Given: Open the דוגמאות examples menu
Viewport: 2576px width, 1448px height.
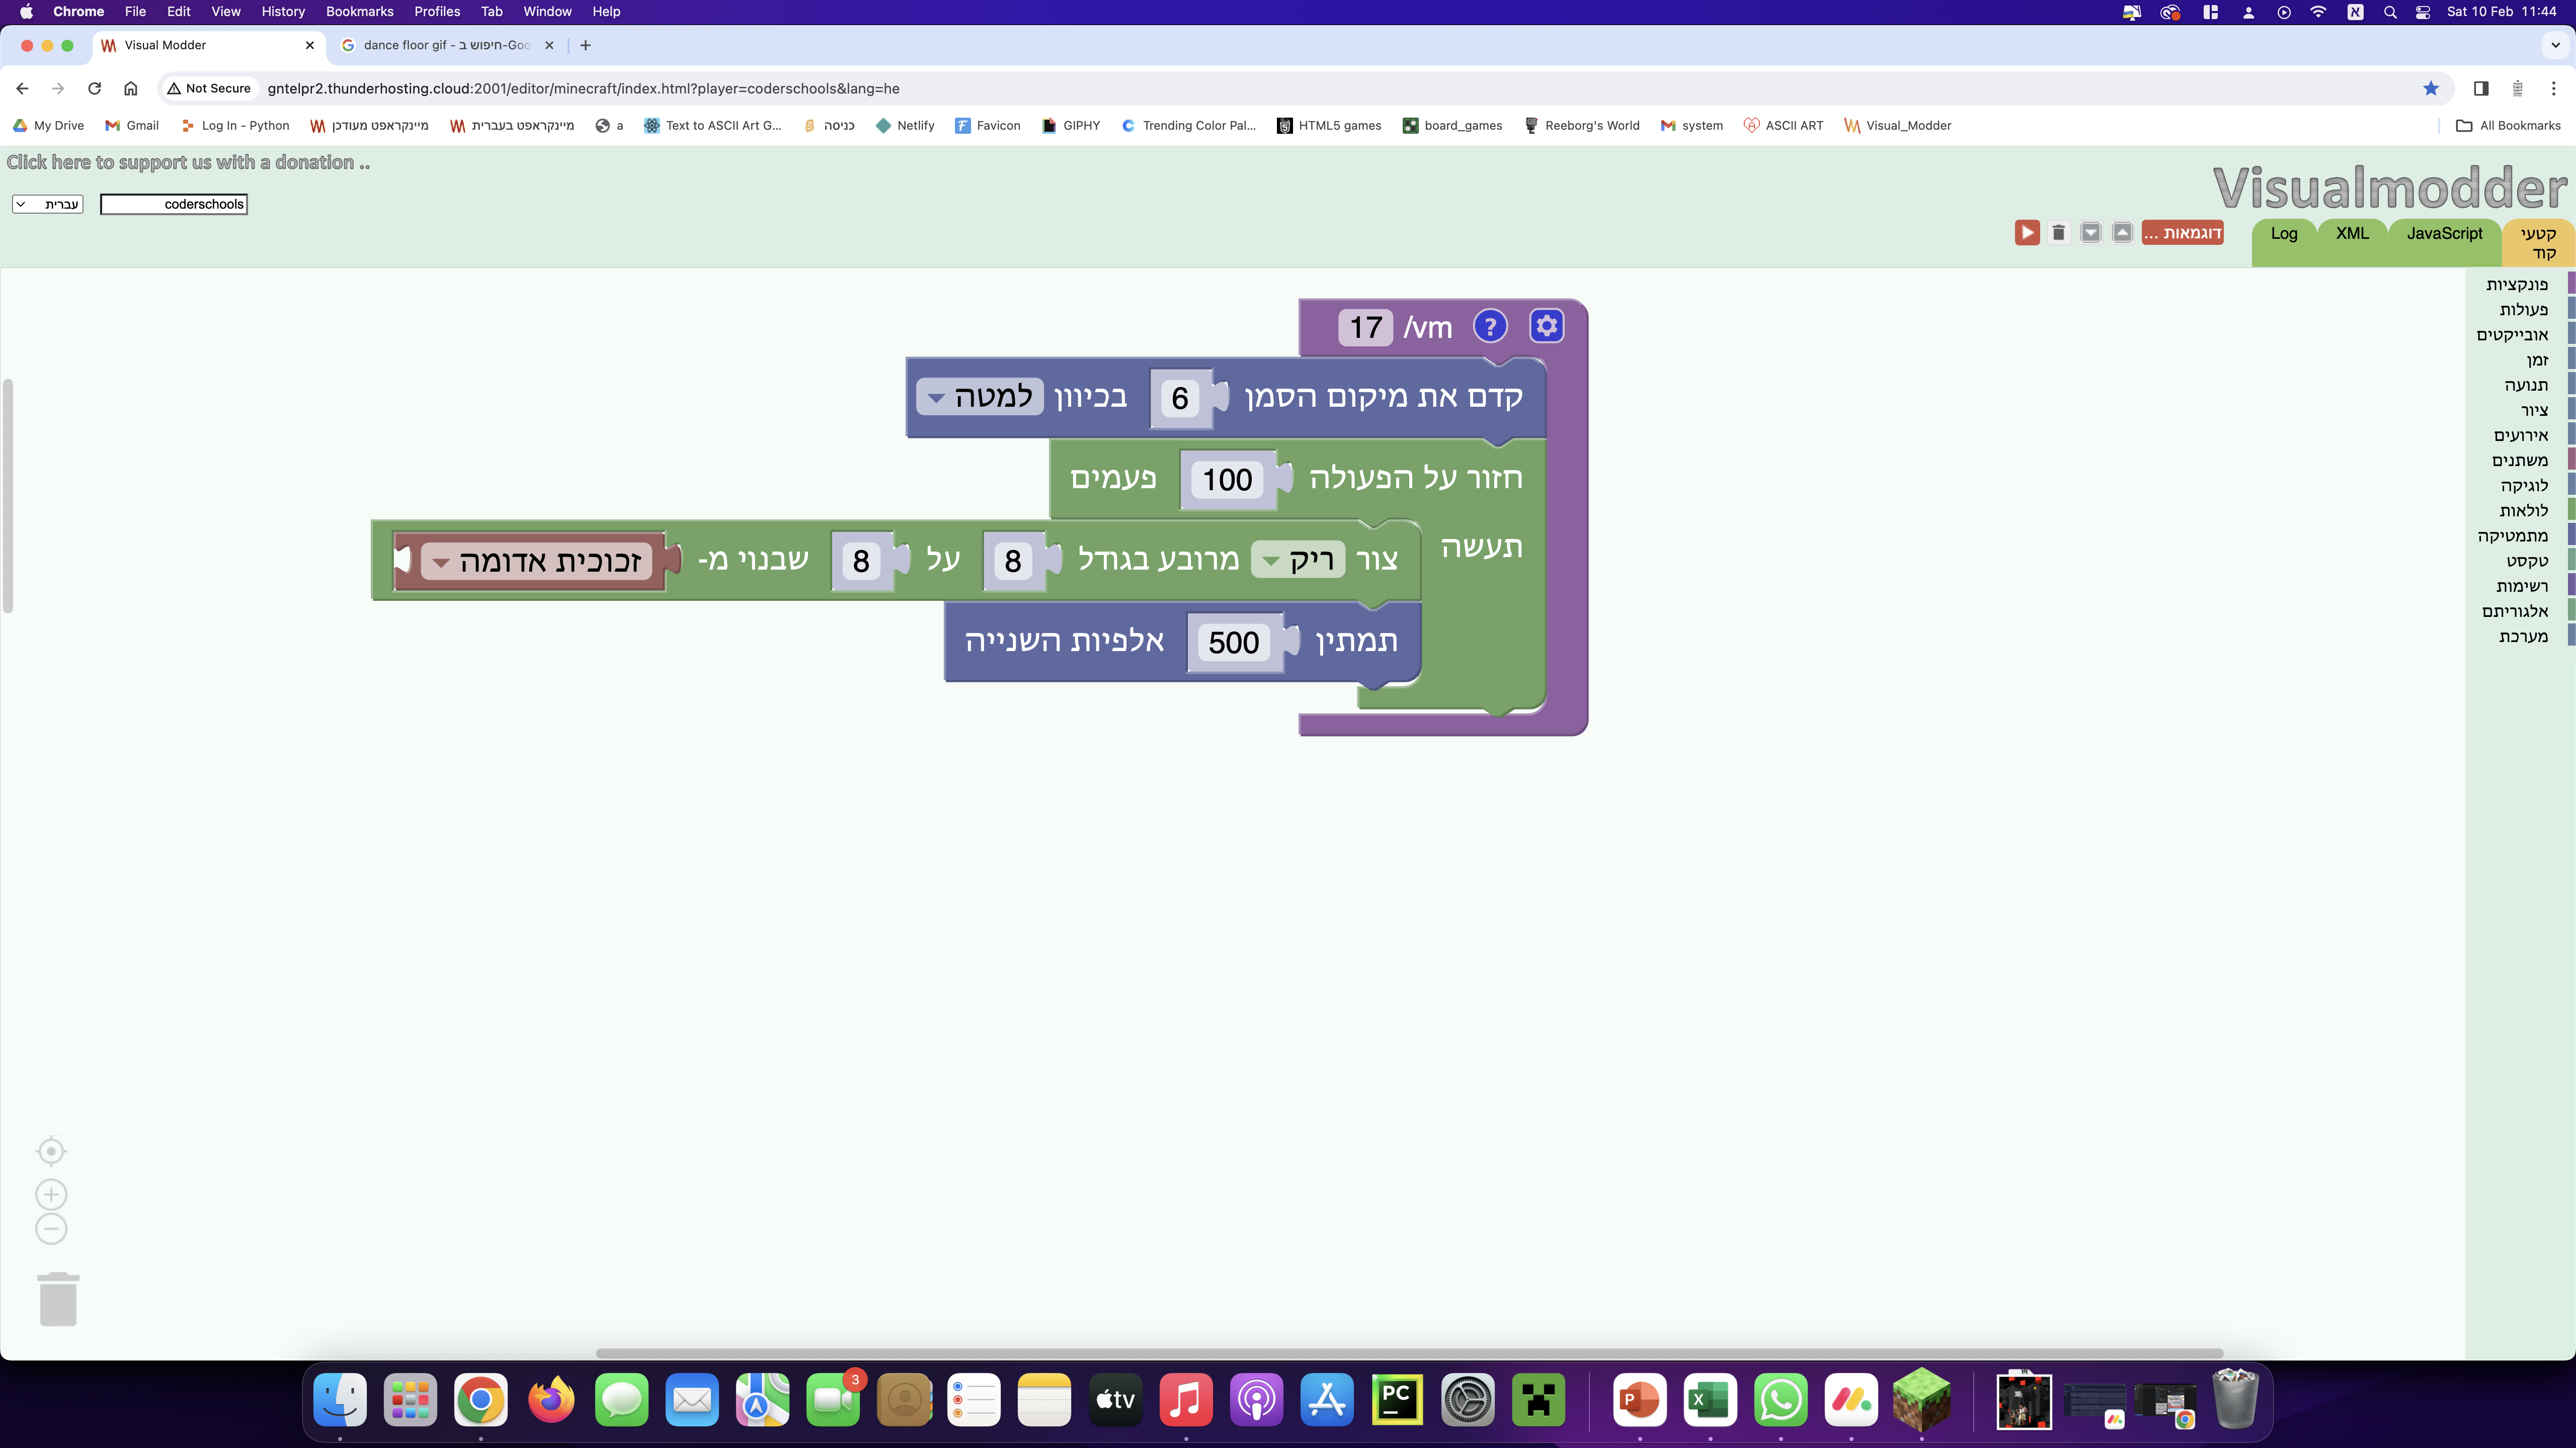Looking at the screenshot, I should 2182,233.
